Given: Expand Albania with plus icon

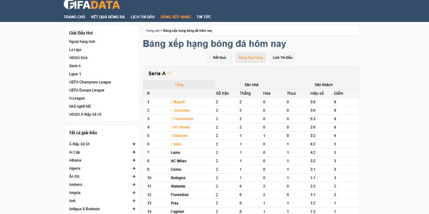Looking at the screenshot, I should [134, 160].
